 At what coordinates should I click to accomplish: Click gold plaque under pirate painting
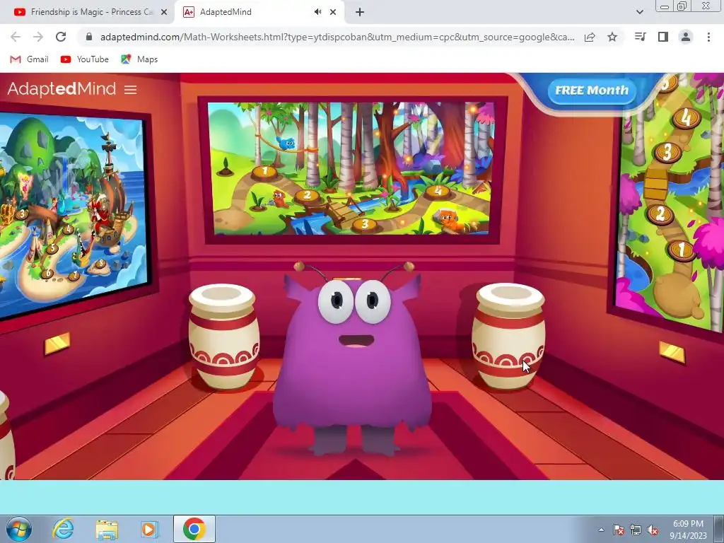[x=57, y=344]
